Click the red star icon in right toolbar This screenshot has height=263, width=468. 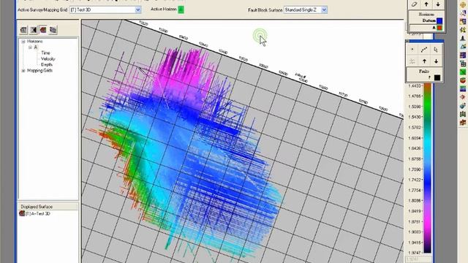pyautogui.click(x=463, y=97)
